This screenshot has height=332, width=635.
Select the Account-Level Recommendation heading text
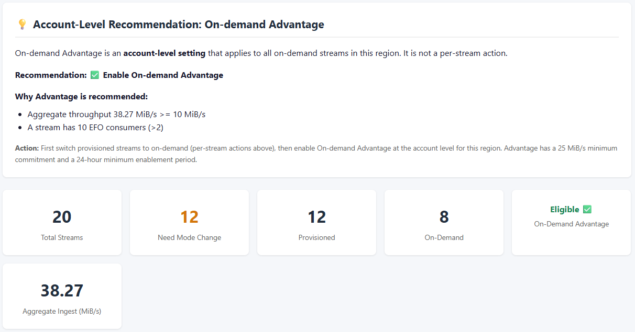pyautogui.click(x=178, y=25)
